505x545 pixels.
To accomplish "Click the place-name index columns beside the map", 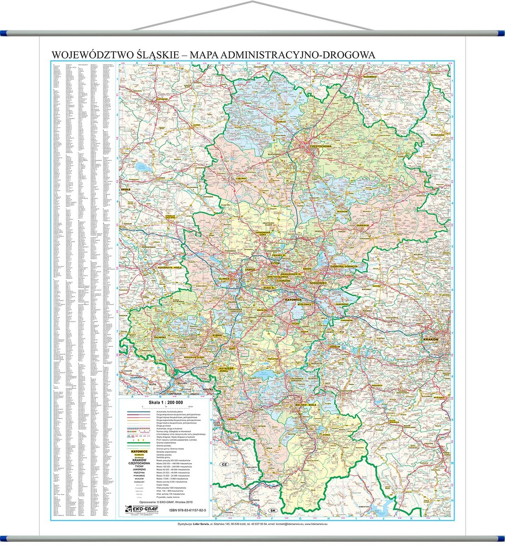I will click(83, 290).
